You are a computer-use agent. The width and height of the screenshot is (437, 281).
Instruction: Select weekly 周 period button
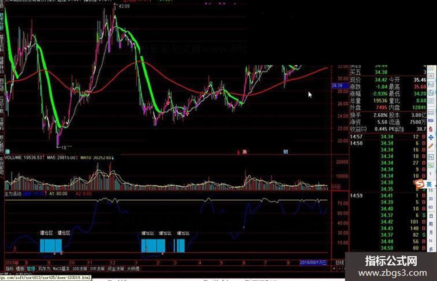click(x=431, y=224)
